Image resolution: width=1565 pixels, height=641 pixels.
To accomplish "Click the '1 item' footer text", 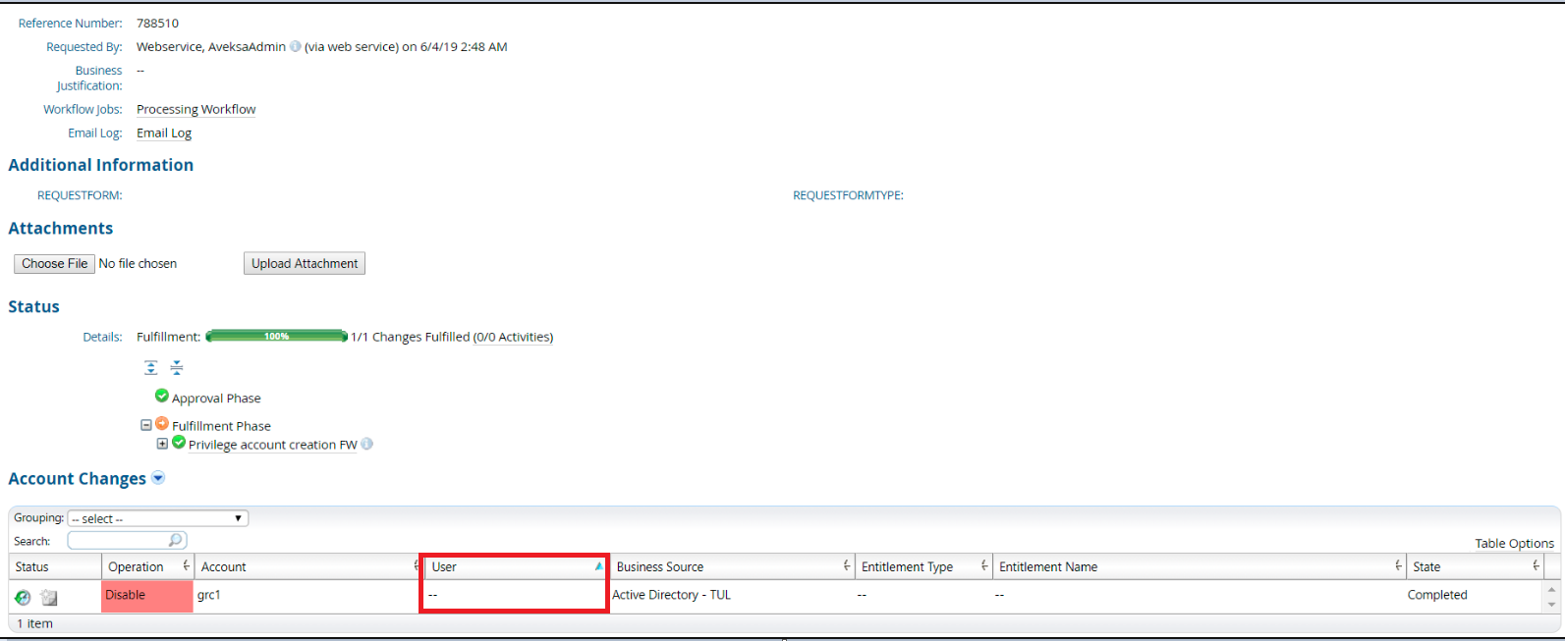I will (x=35, y=623).
